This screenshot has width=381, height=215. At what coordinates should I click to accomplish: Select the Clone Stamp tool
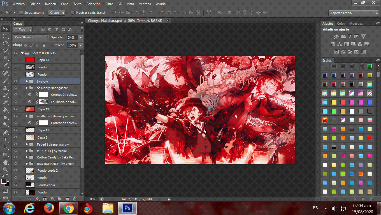pyautogui.click(x=5, y=88)
